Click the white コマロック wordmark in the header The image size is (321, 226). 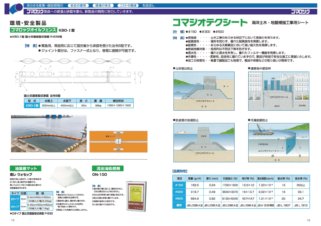300,12
